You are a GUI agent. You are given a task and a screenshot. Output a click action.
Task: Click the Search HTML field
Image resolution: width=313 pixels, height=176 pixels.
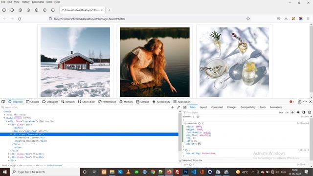[86, 108]
